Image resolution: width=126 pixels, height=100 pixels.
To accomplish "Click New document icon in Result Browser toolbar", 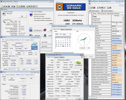I will 90,8.
